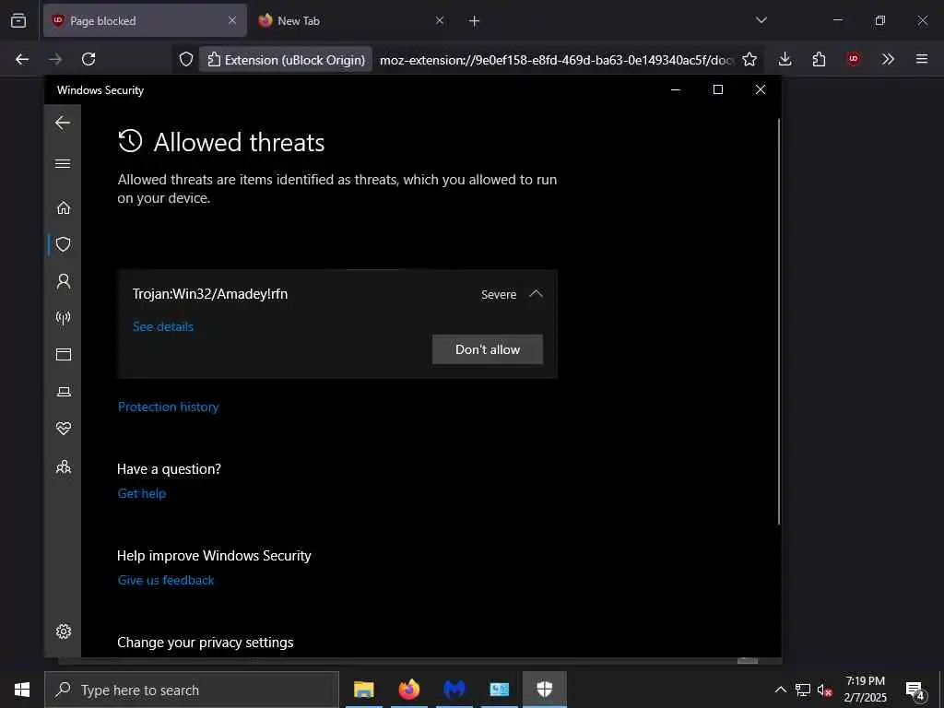Switch to the New Tab tab
The height and width of the screenshot is (708, 944).
click(351, 20)
